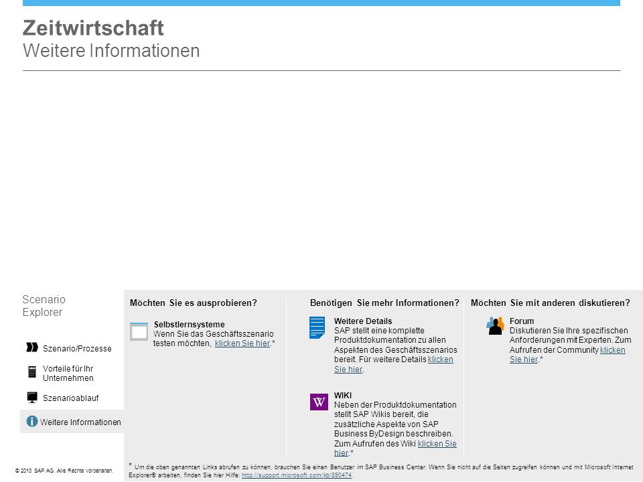Open the support.microsoft.com/kb/890474 link
643x482 pixels.
(x=297, y=475)
